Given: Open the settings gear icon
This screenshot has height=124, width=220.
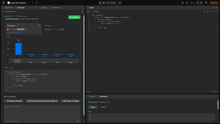Looking at the screenshot, I should pos(187,3).
